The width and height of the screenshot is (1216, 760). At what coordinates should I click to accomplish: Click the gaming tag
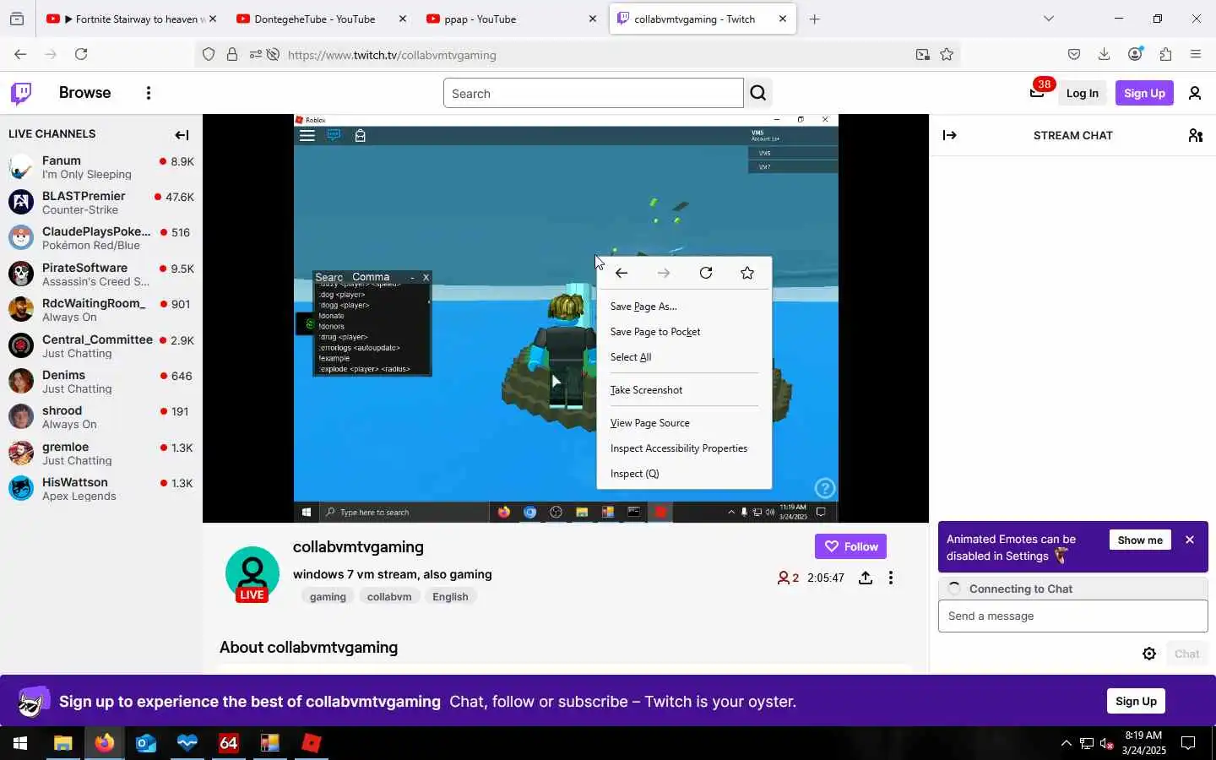click(328, 596)
